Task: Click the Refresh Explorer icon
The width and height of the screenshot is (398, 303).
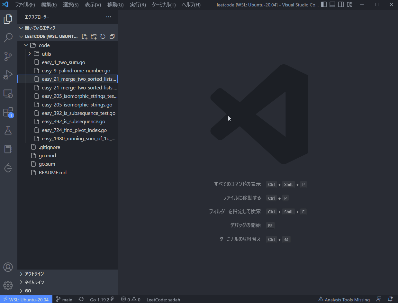Action: [103, 36]
